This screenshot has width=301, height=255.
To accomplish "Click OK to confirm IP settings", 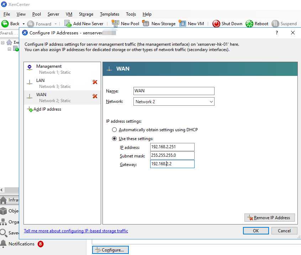I will coord(256,231).
